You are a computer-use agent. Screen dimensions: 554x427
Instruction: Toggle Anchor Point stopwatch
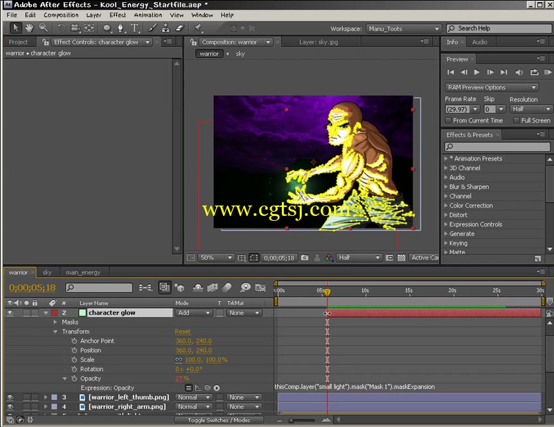(x=74, y=341)
